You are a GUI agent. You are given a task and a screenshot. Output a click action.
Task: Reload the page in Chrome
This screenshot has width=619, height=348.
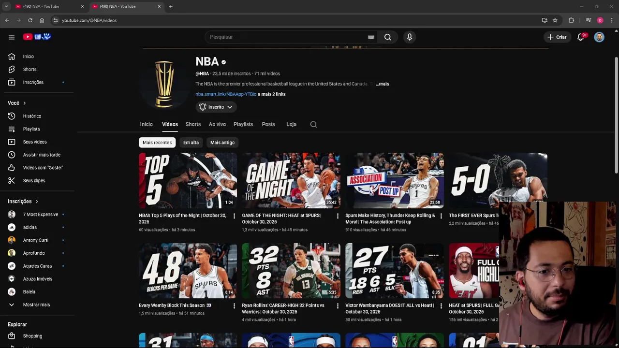[x=30, y=20]
